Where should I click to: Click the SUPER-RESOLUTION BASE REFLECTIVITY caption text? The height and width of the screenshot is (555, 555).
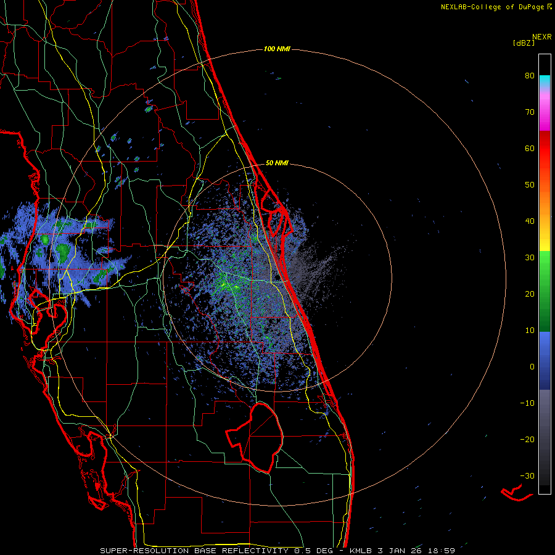(x=194, y=551)
